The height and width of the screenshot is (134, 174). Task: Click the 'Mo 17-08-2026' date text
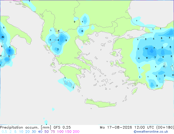116,127
